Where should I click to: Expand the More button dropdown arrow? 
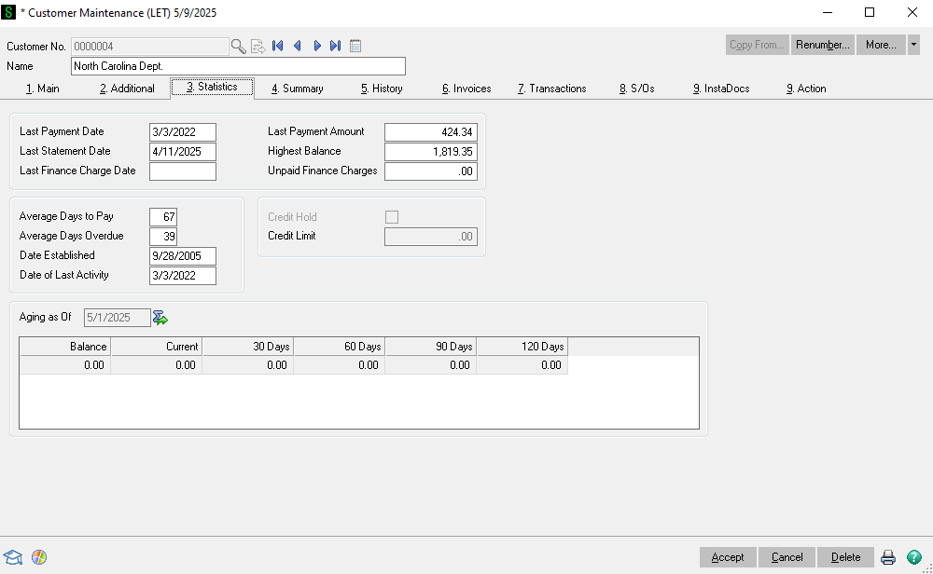(913, 45)
